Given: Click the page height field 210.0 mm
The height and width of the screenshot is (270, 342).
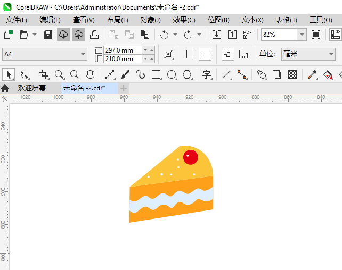Looking at the screenshot, I should 123,59.
